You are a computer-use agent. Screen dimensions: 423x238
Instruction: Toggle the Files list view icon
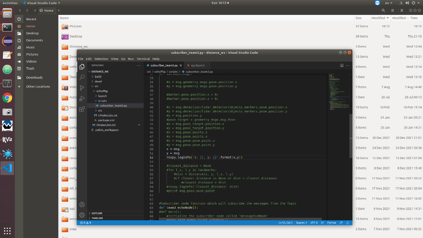[x=392, y=10]
